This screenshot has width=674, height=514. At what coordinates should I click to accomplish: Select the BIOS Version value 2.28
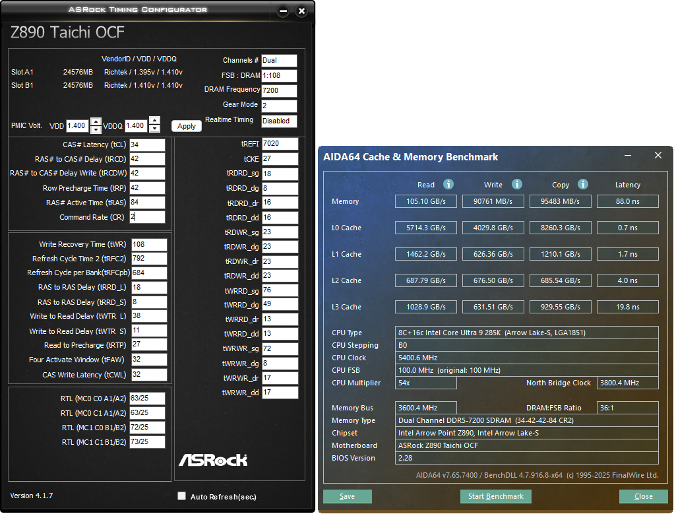point(526,458)
